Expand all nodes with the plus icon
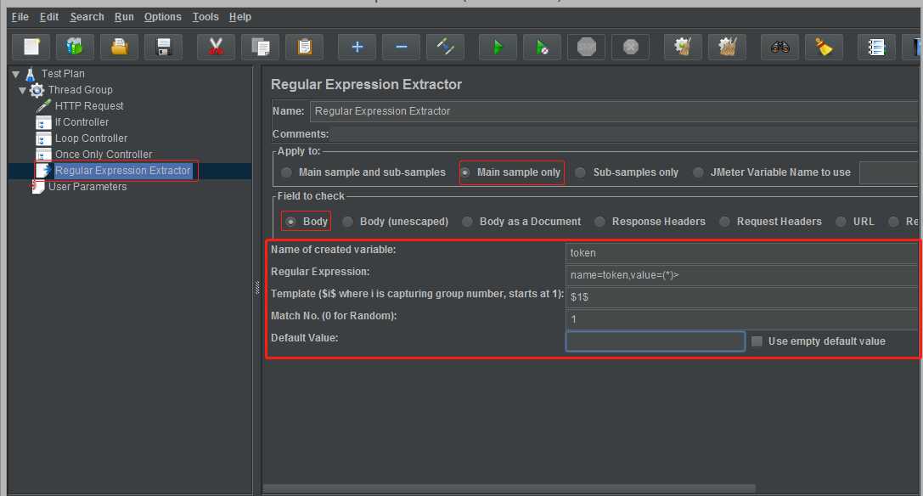 pyautogui.click(x=357, y=47)
